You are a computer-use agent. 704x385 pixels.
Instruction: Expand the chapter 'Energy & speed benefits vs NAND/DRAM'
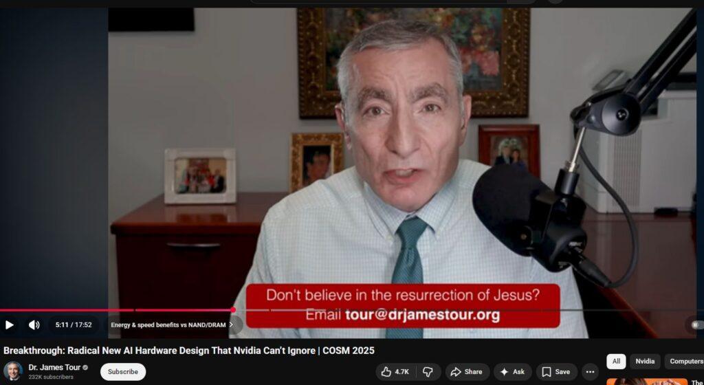coord(172,324)
